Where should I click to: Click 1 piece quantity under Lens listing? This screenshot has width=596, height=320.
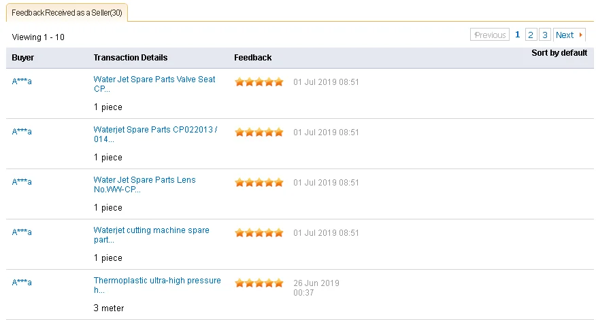(108, 208)
